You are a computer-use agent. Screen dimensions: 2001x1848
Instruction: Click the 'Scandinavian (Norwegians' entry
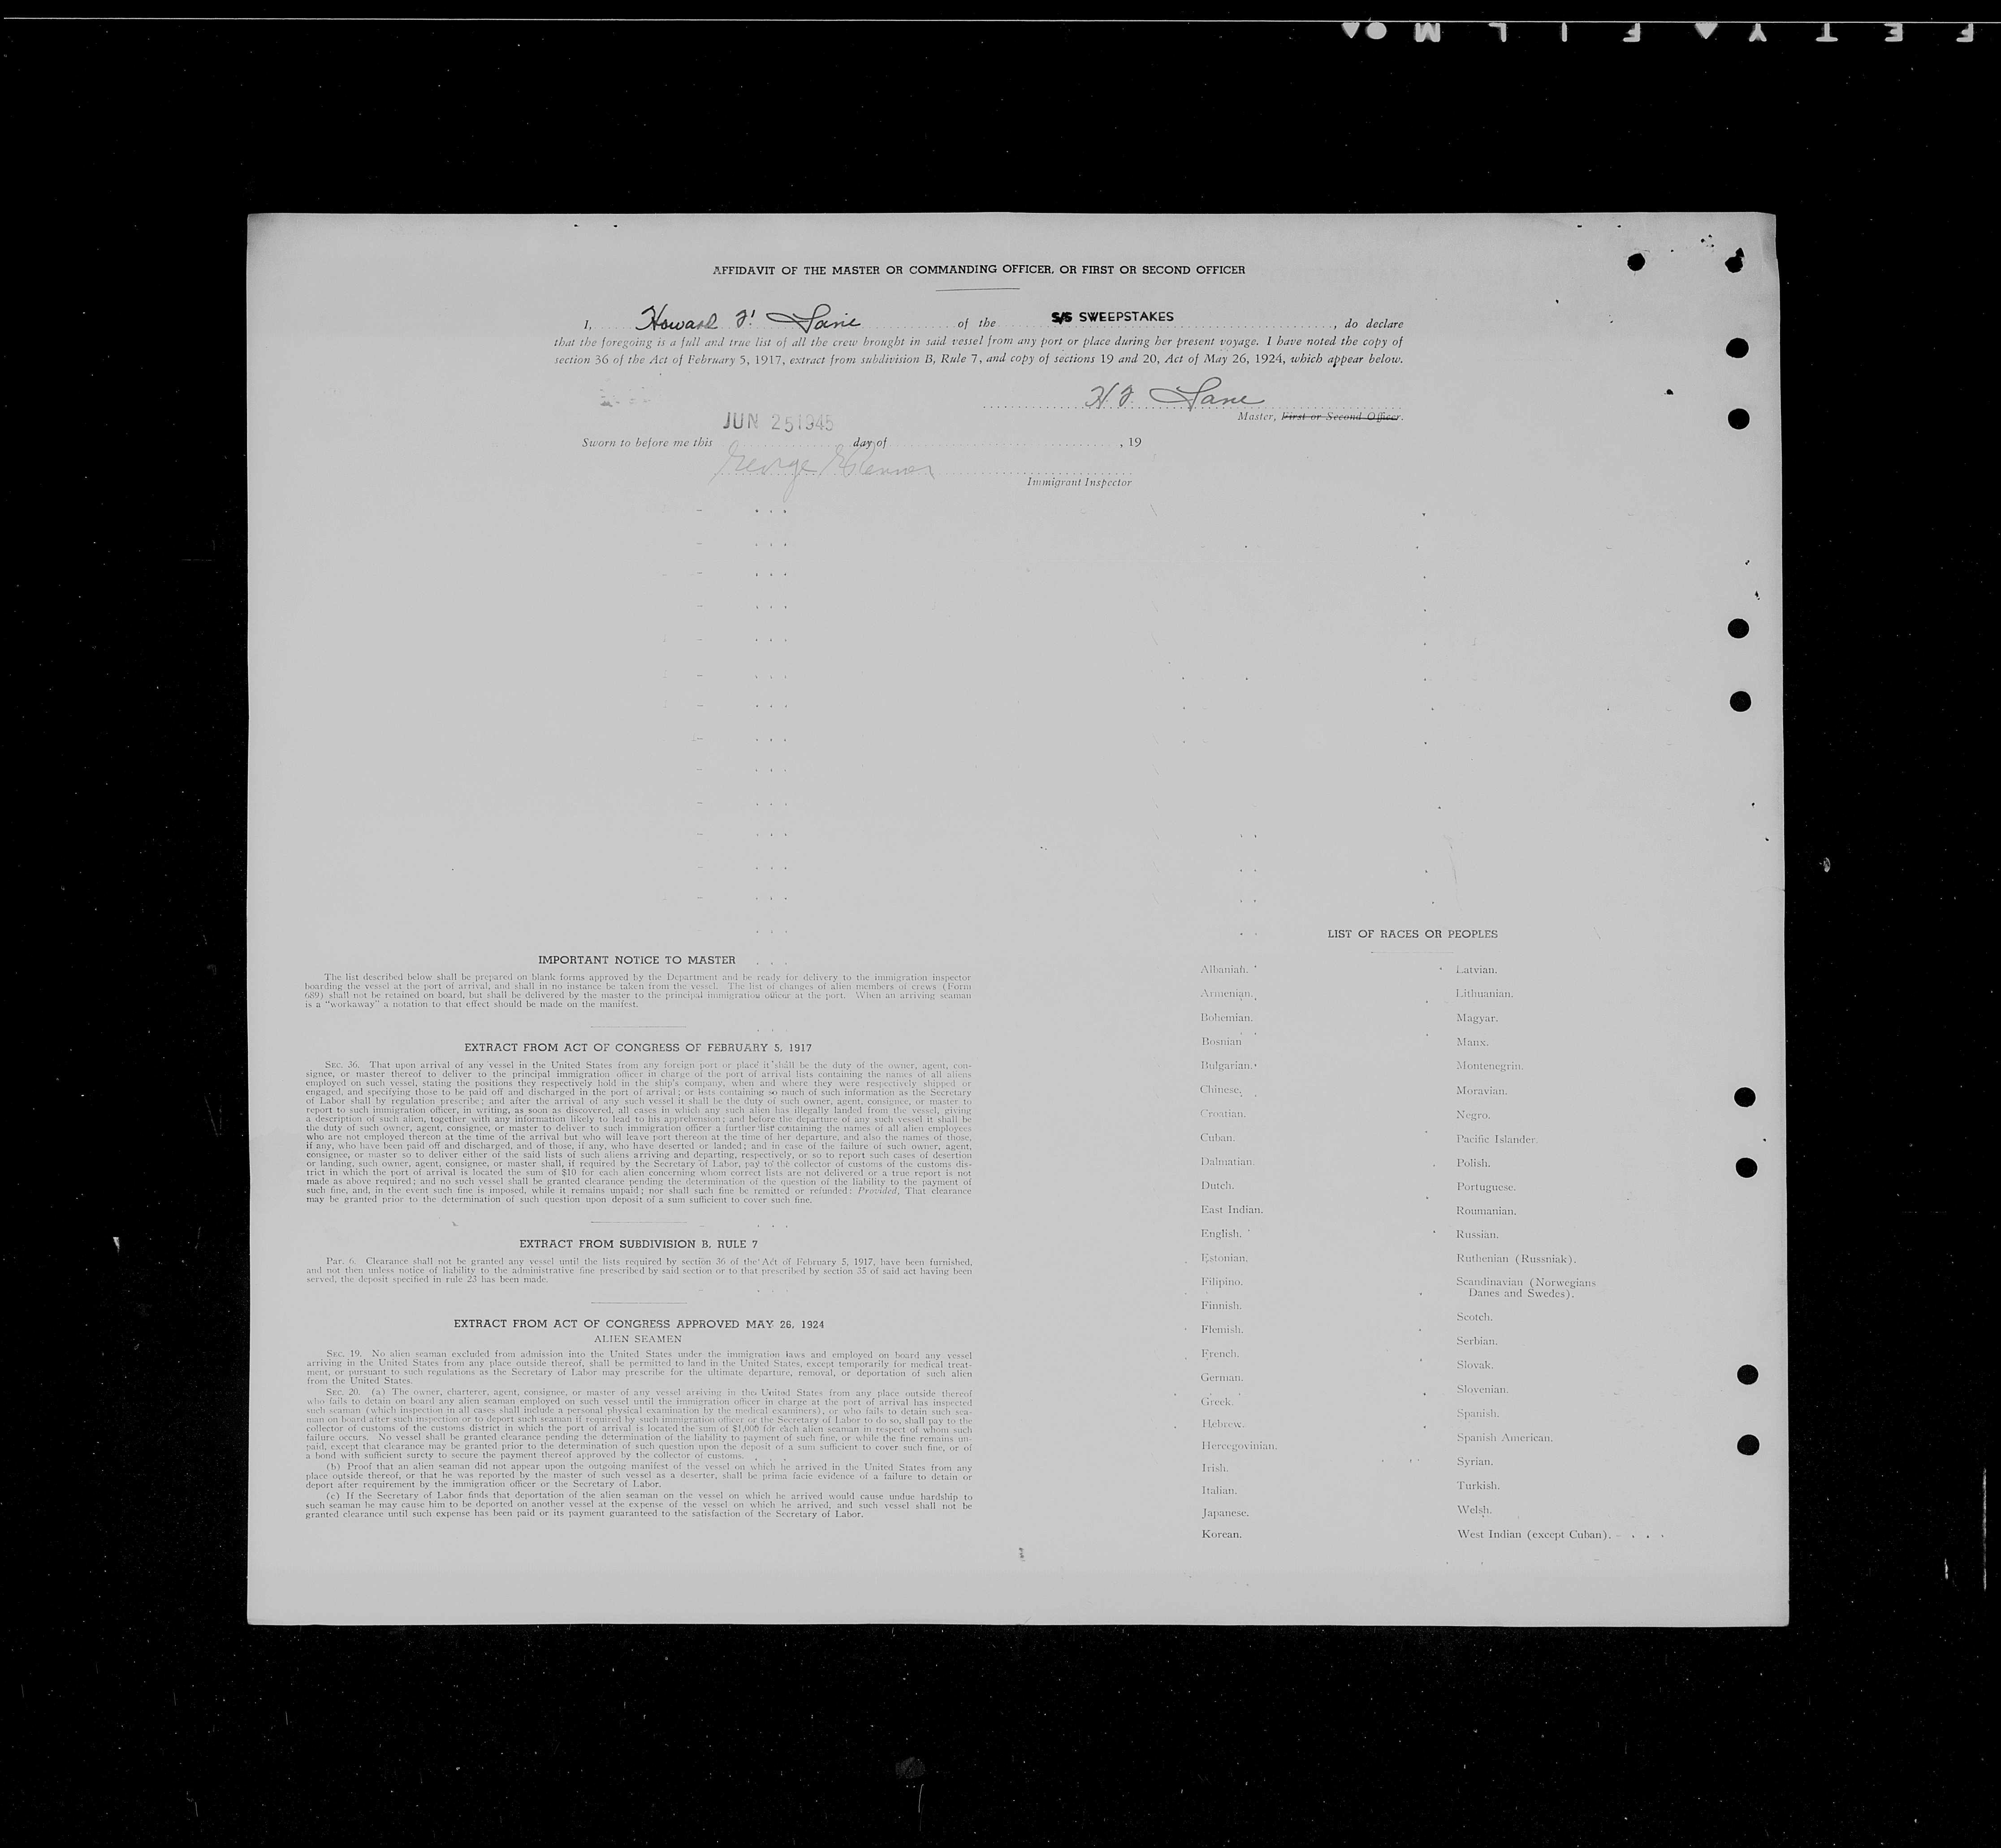click(1525, 1282)
